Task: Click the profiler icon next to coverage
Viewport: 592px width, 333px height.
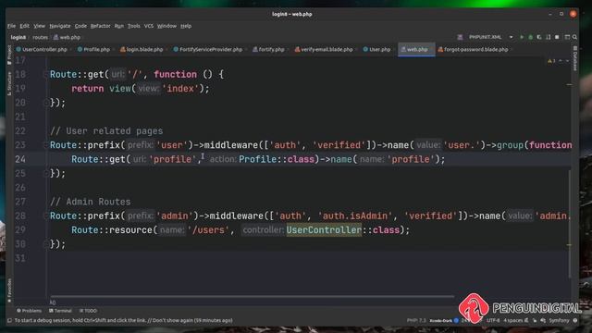Action: click(548, 37)
